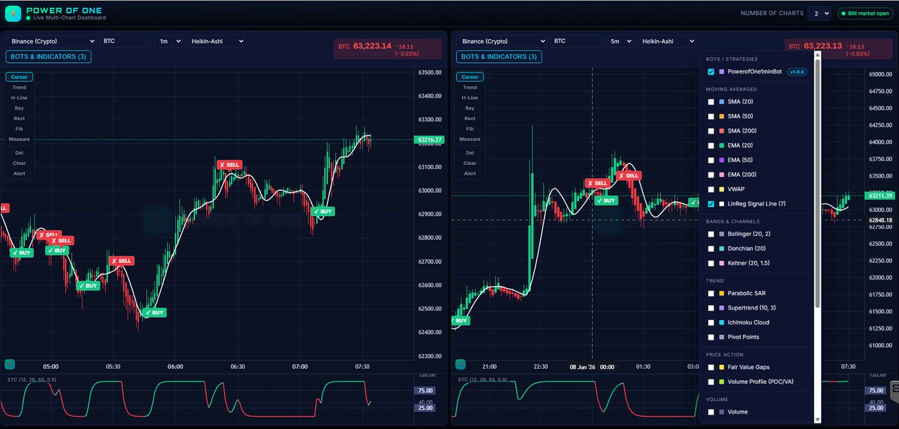This screenshot has height=429, width=899.
Task: Click the v1.0.0 version badge
Action: coord(796,72)
